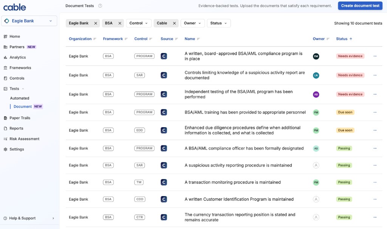This screenshot has height=229, width=387.
Task: Click the CDD control tag
Action: pos(140,199)
